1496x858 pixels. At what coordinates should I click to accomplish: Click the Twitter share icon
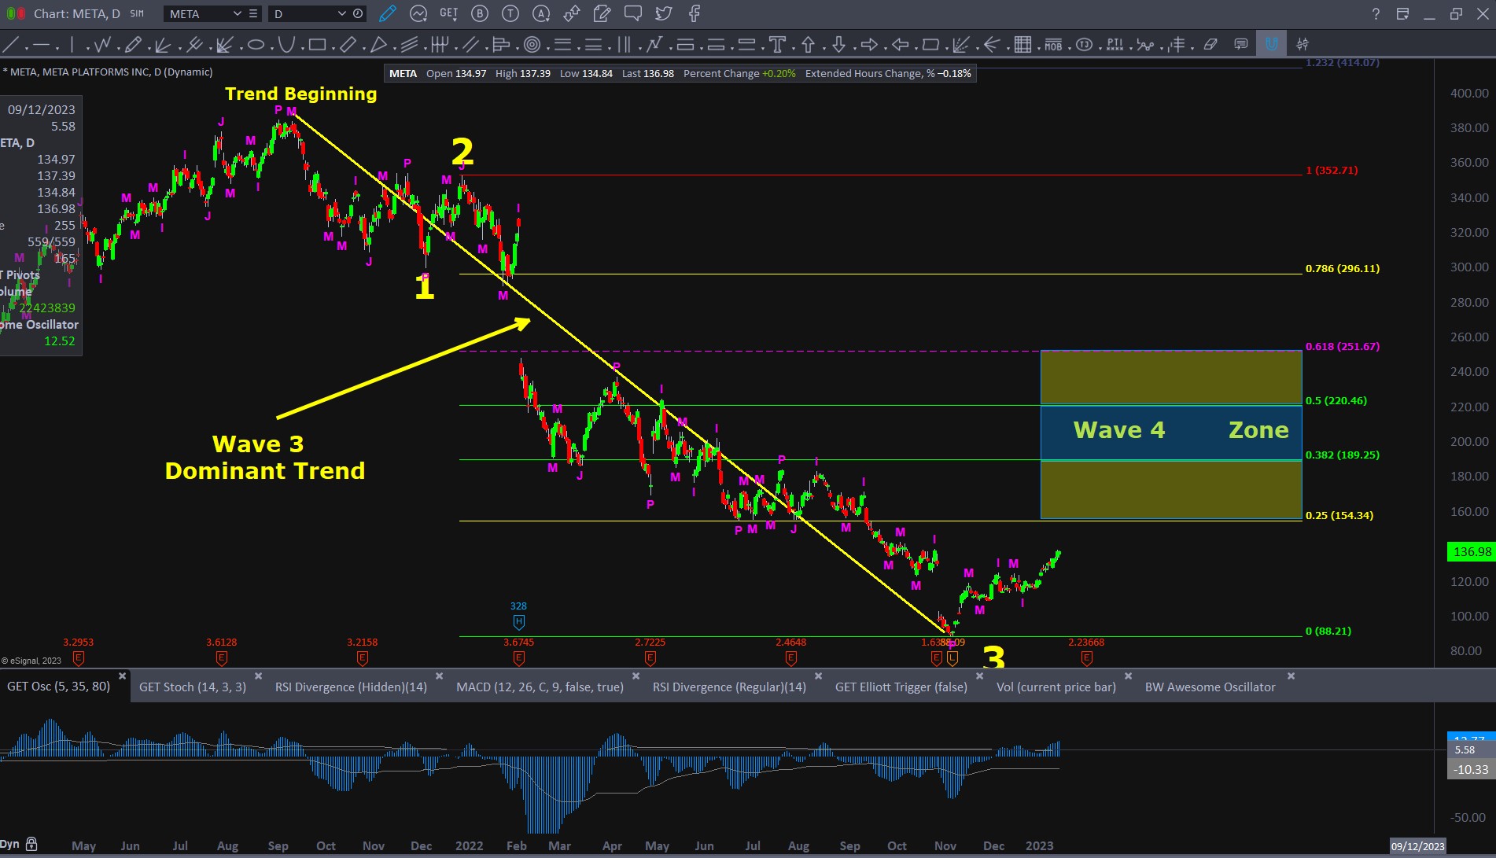pyautogui.click(x=664, y=13)
